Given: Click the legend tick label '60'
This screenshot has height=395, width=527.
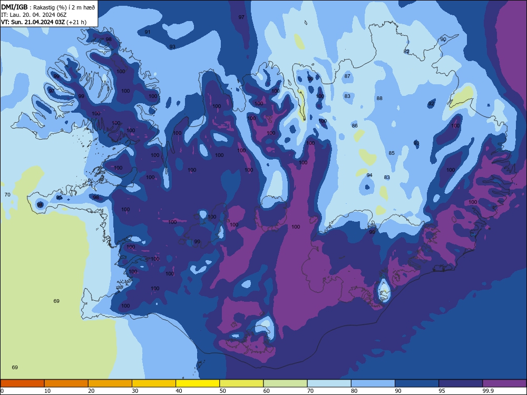Looking at the screenshot, I should (x=267, y=391).
